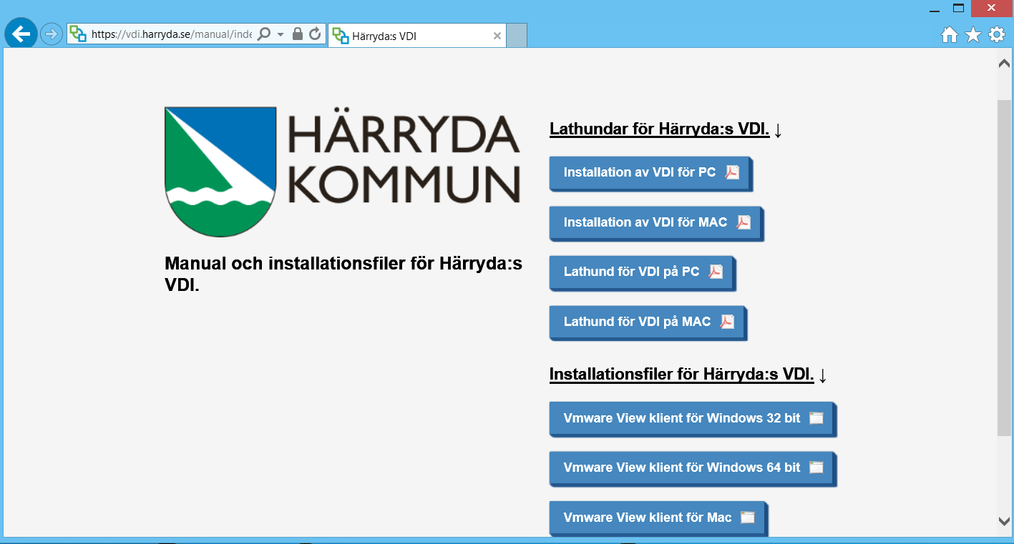
Task: Click PDF icon on Installation PC button
Action: 732,172
